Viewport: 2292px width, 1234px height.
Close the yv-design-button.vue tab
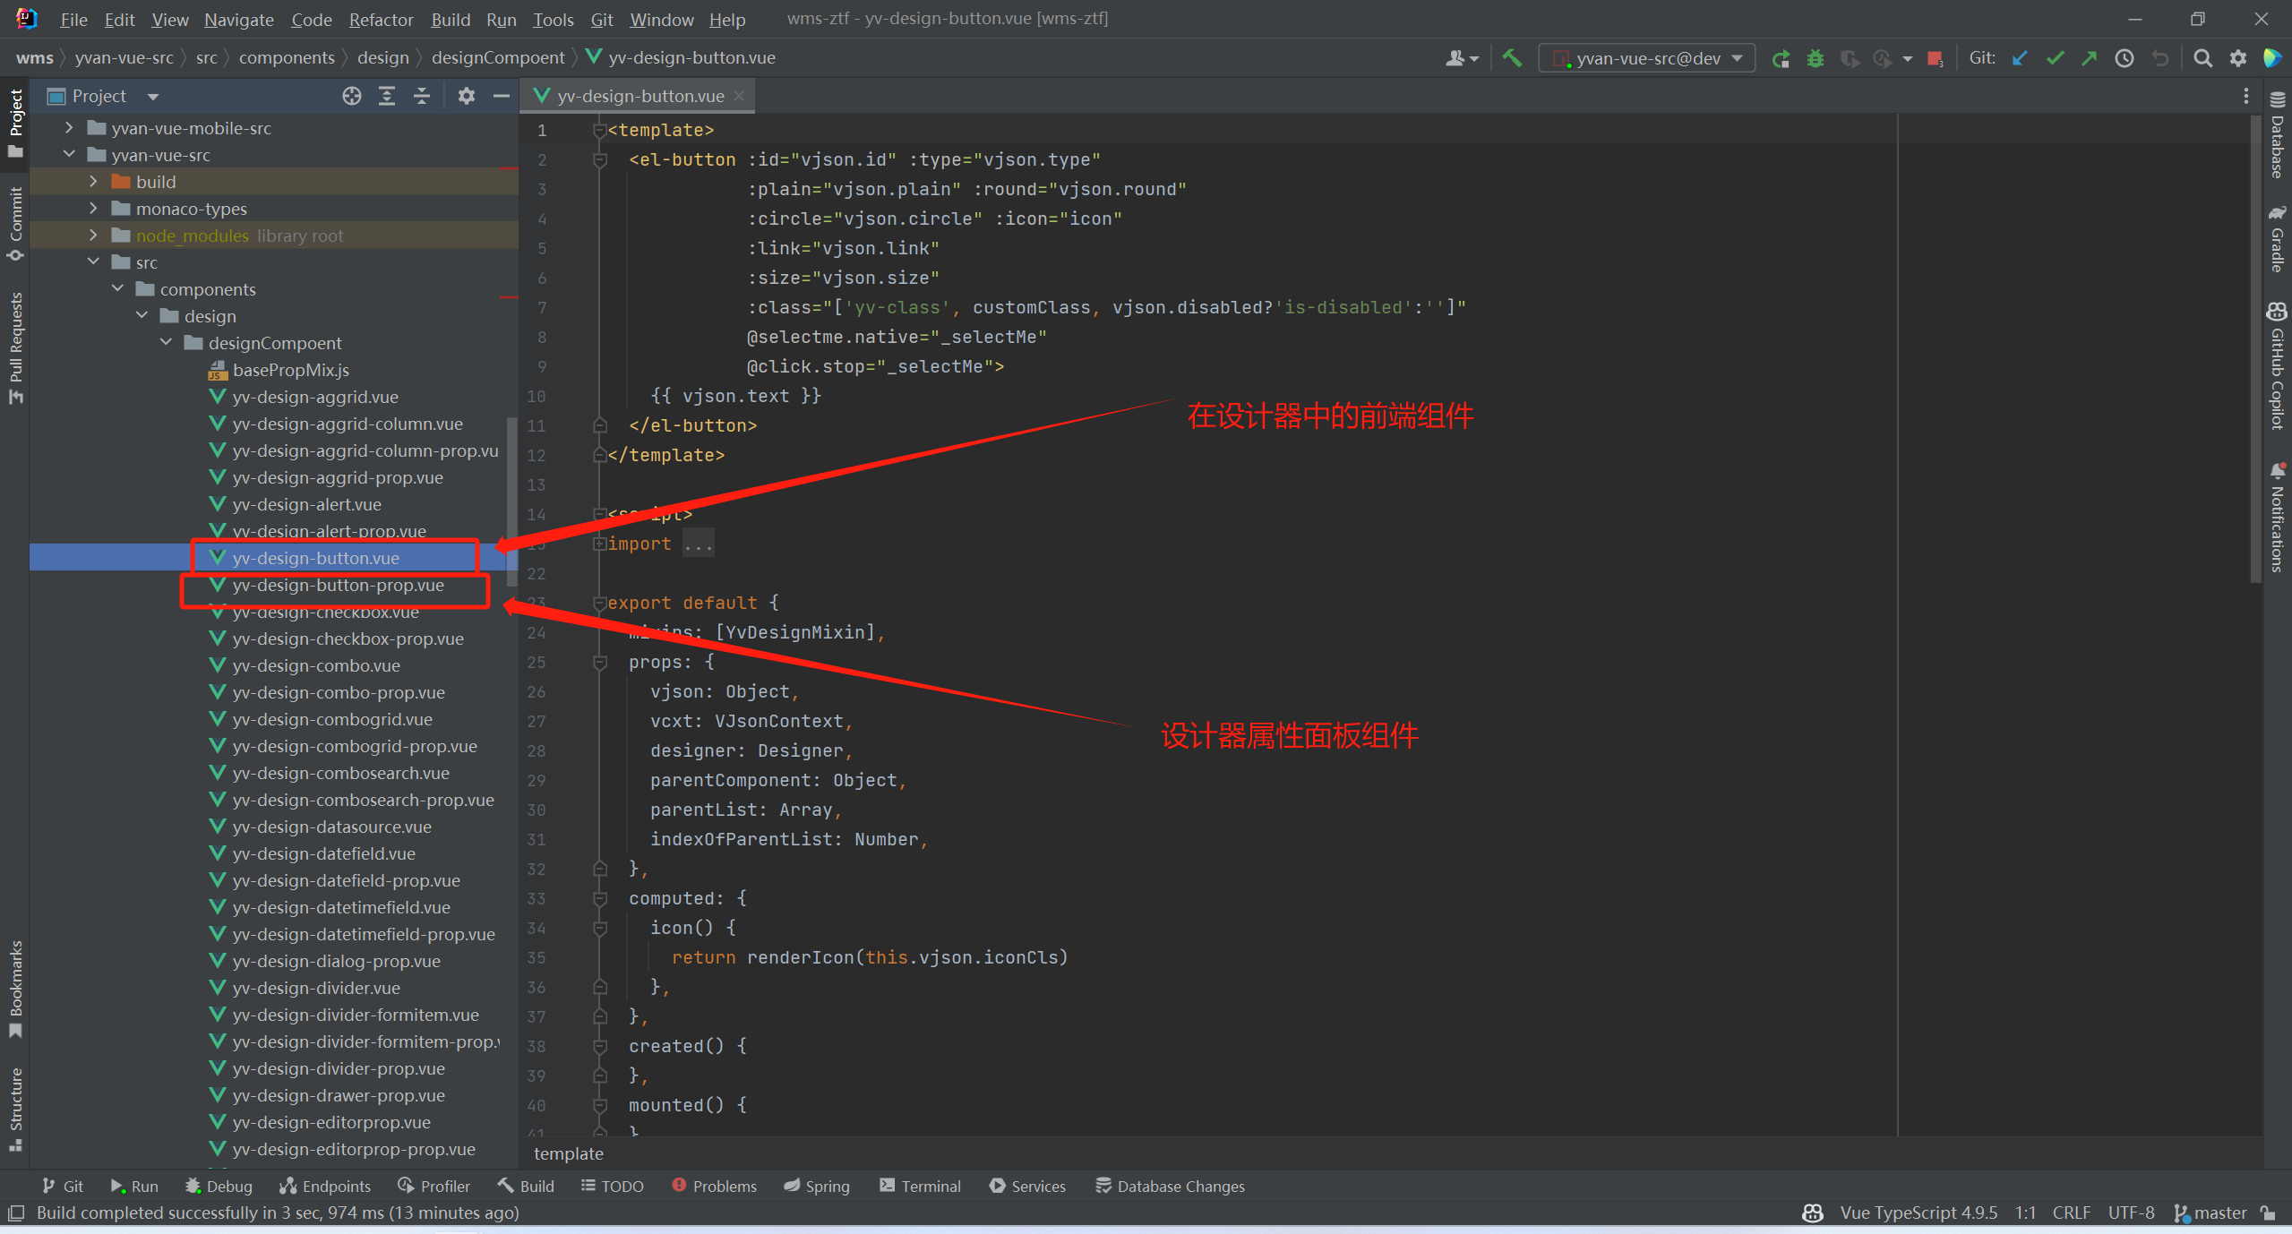(739, 96)
